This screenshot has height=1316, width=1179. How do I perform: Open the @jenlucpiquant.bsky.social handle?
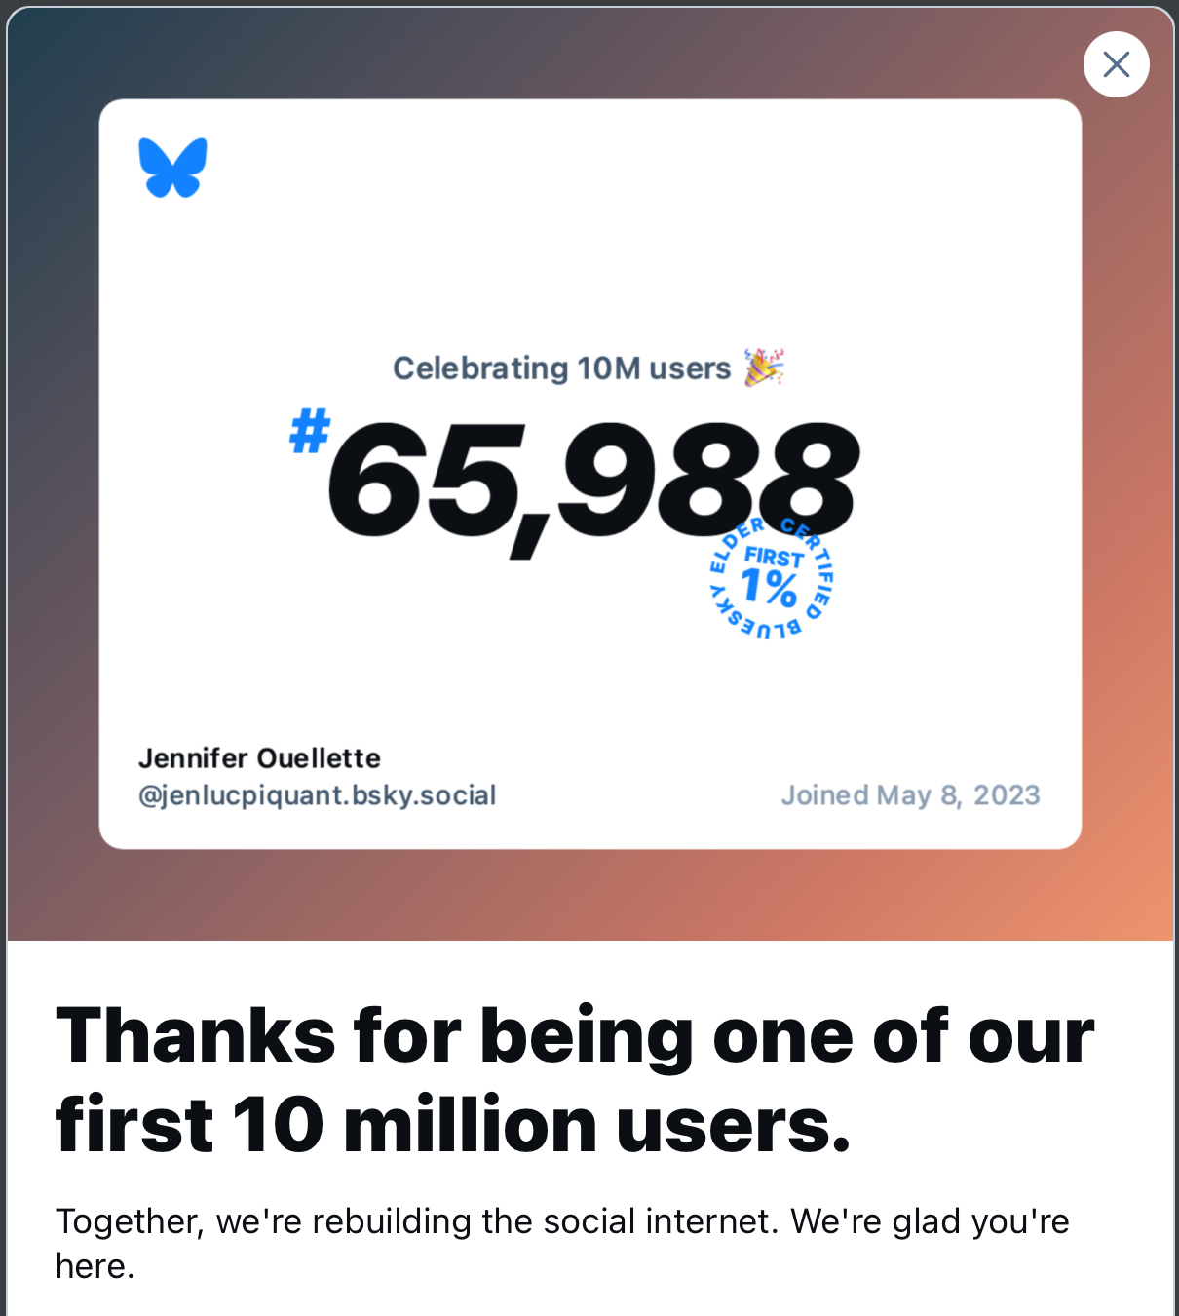coord(317,795)
